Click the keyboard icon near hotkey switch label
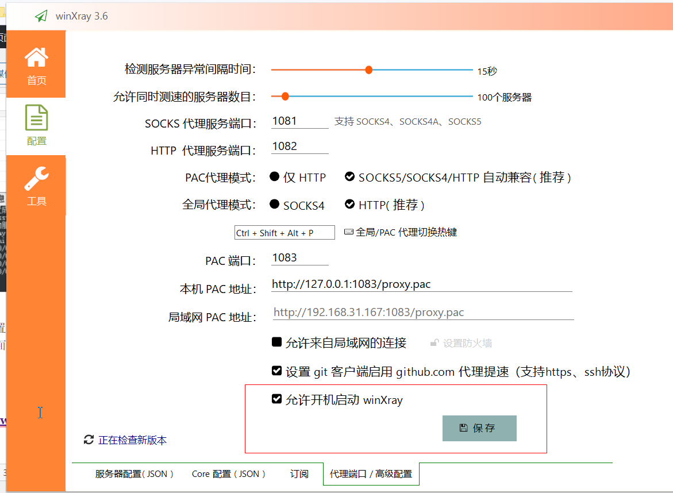This screenshot has height=493, width=673. click(348, 232)
